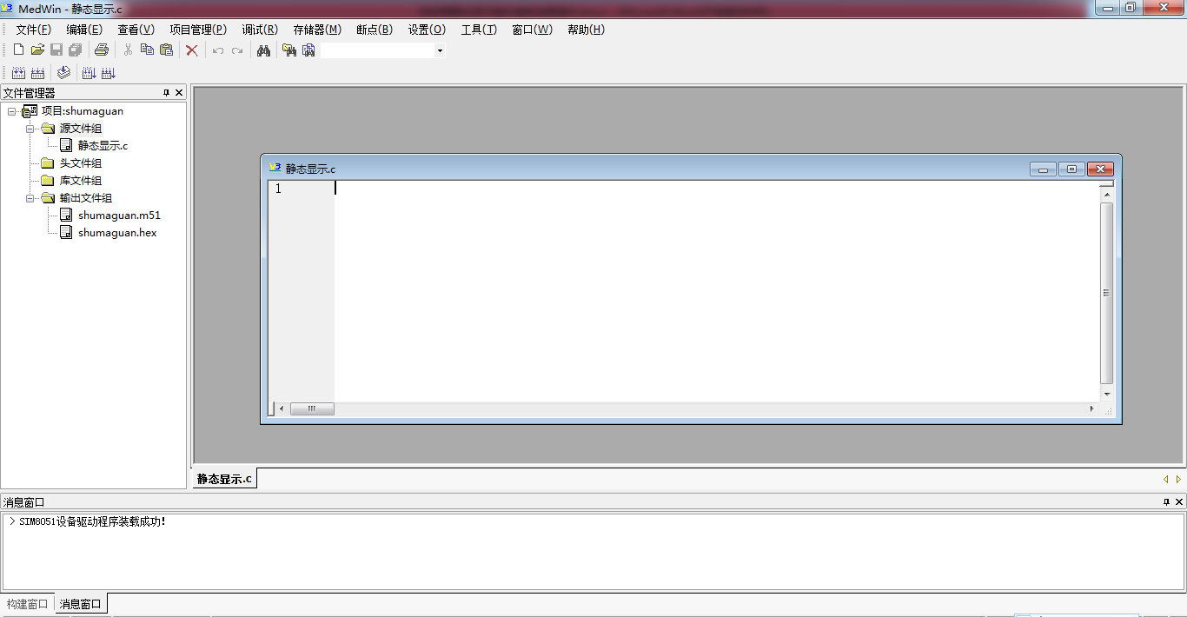Viewport: 1187px width, 617px height.
Task: Open the toolbar search combo box dropdown
Action: coord(440,50)
